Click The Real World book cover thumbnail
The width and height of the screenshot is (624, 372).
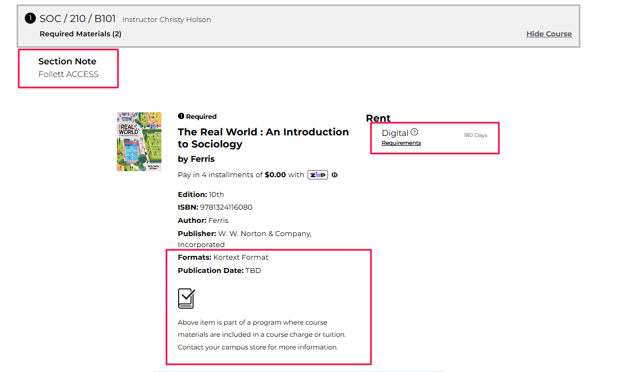click(139, 141)
